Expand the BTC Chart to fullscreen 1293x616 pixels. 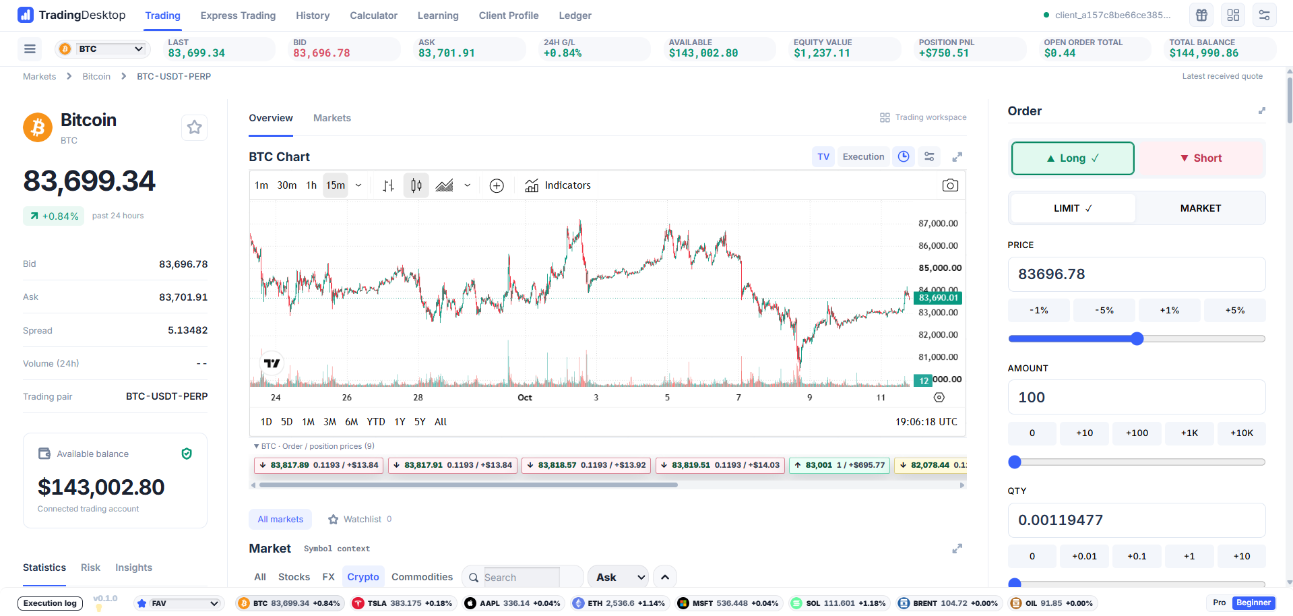tap(957, 157)
